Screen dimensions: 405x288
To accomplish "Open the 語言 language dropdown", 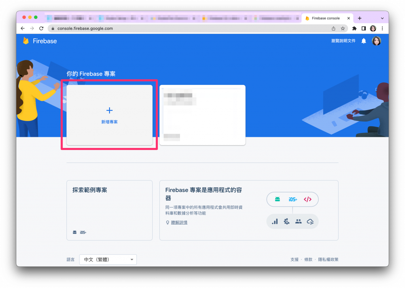I will [x=108, y=260].
